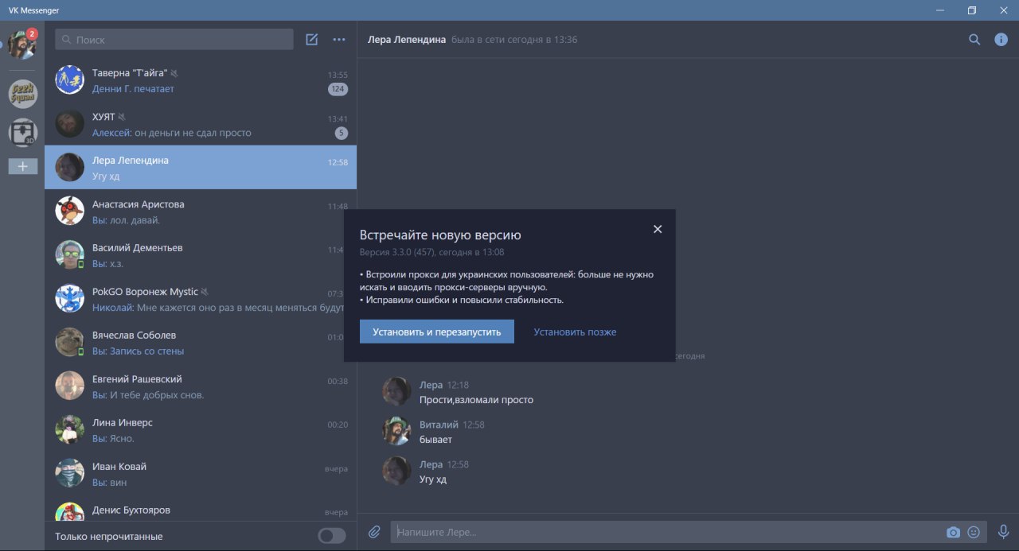Click version text Версия 3.3.0 (457)
This screenshot has width=1019, height=551.
[396, 253]
